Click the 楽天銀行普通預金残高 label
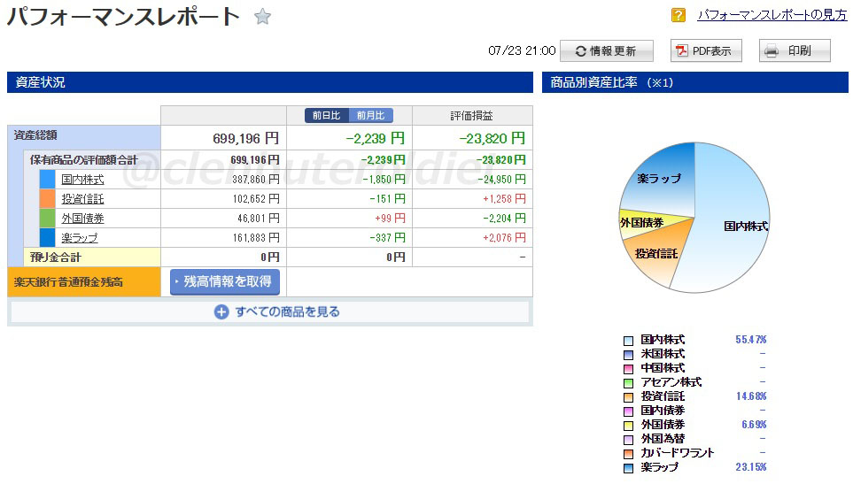The width and height of the screenshot is (853, 484). (x=68, y=282)
